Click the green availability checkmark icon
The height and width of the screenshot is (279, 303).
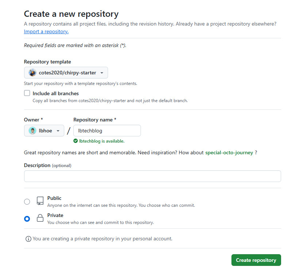[76, 141]
